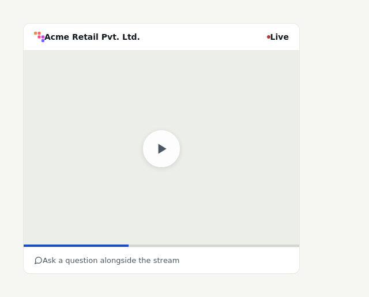Select the Live status label

(279, 37)
